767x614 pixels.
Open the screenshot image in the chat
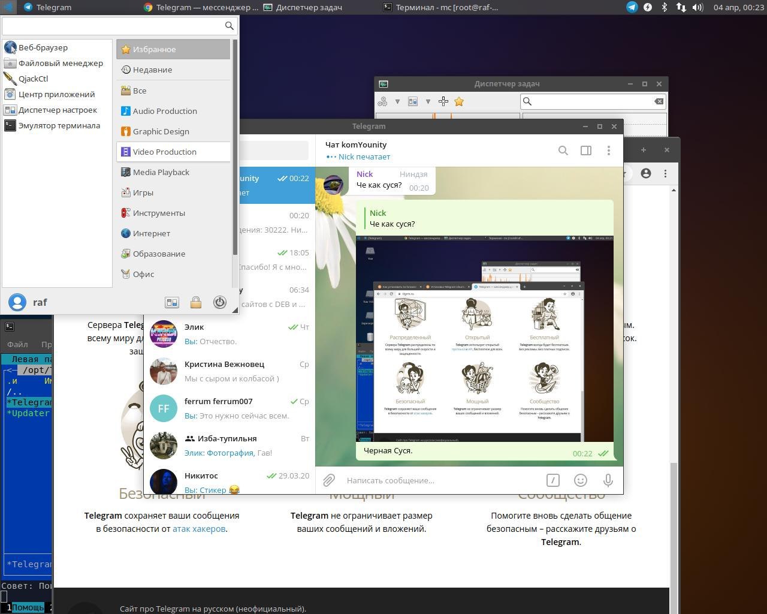[485, 339]
